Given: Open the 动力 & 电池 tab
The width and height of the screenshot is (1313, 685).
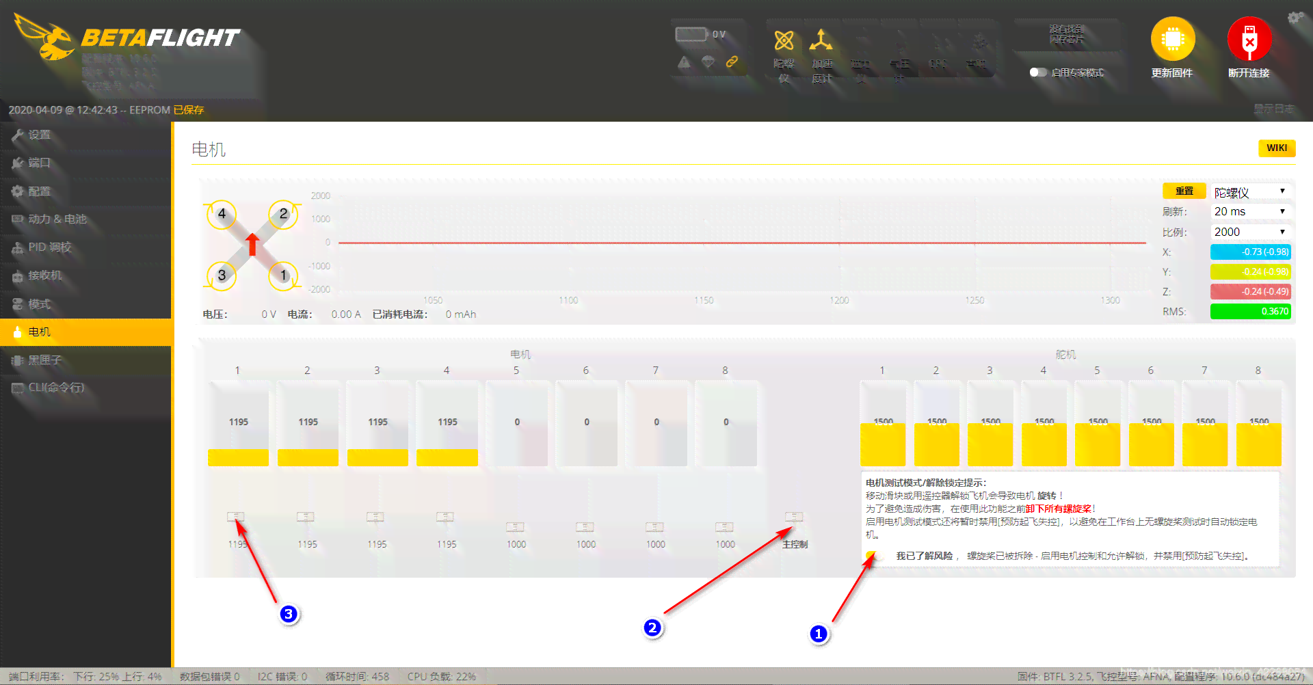Looking at the screenshot, I should pos(85,219).
